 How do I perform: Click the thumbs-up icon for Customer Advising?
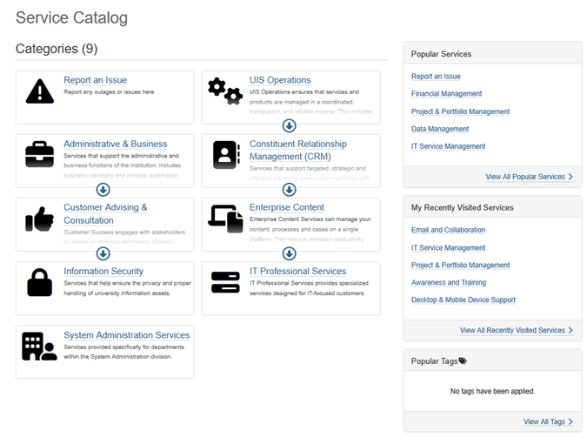pos(40,219)
